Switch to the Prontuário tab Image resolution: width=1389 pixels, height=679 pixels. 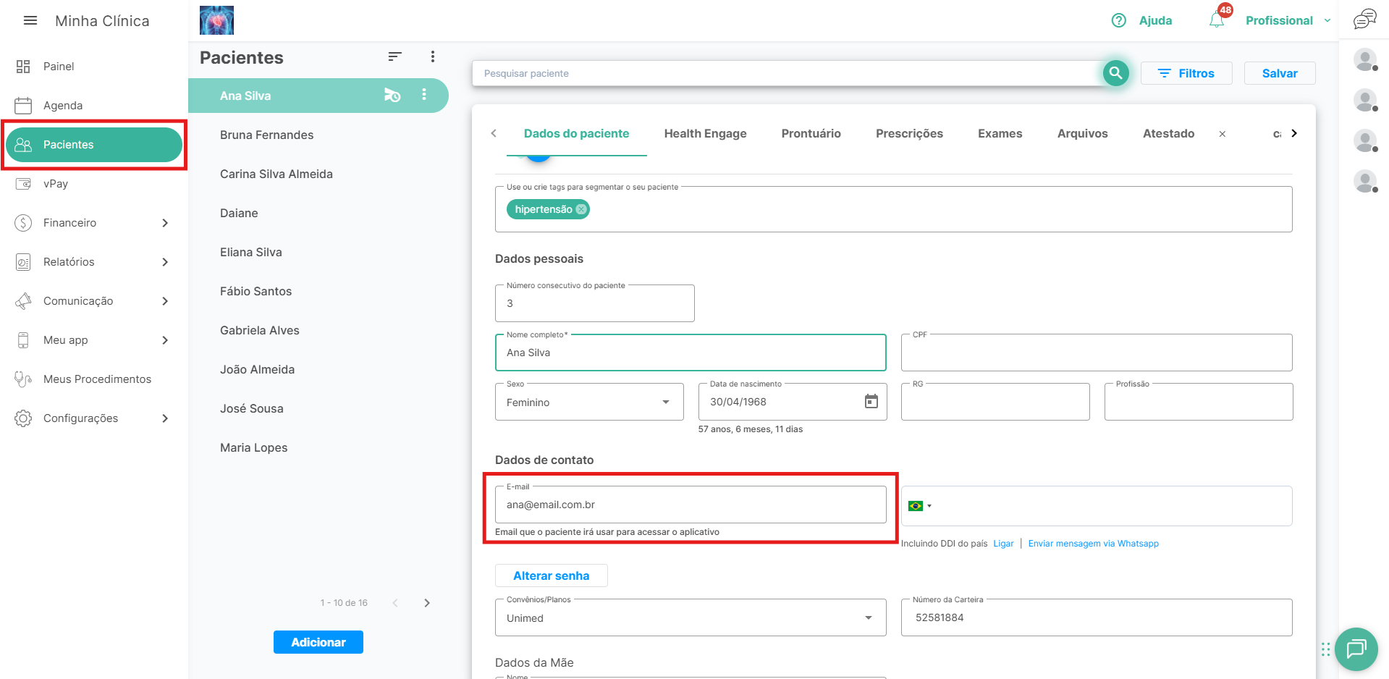click(x=811, y=133)
